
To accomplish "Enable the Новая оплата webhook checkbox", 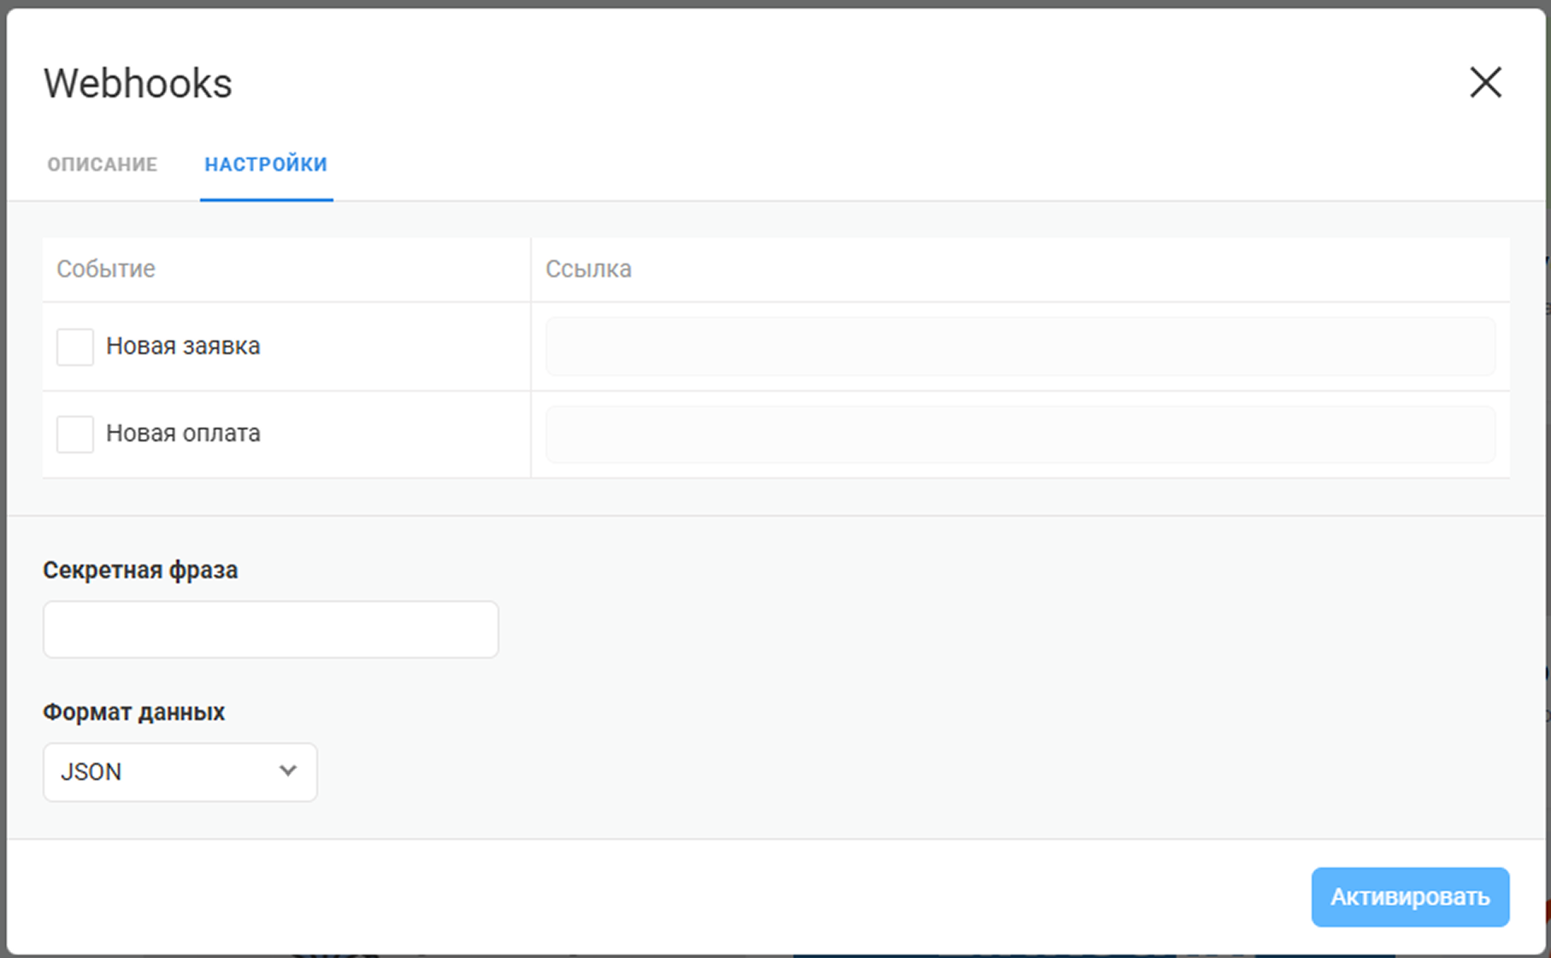I will pos(74,434).
